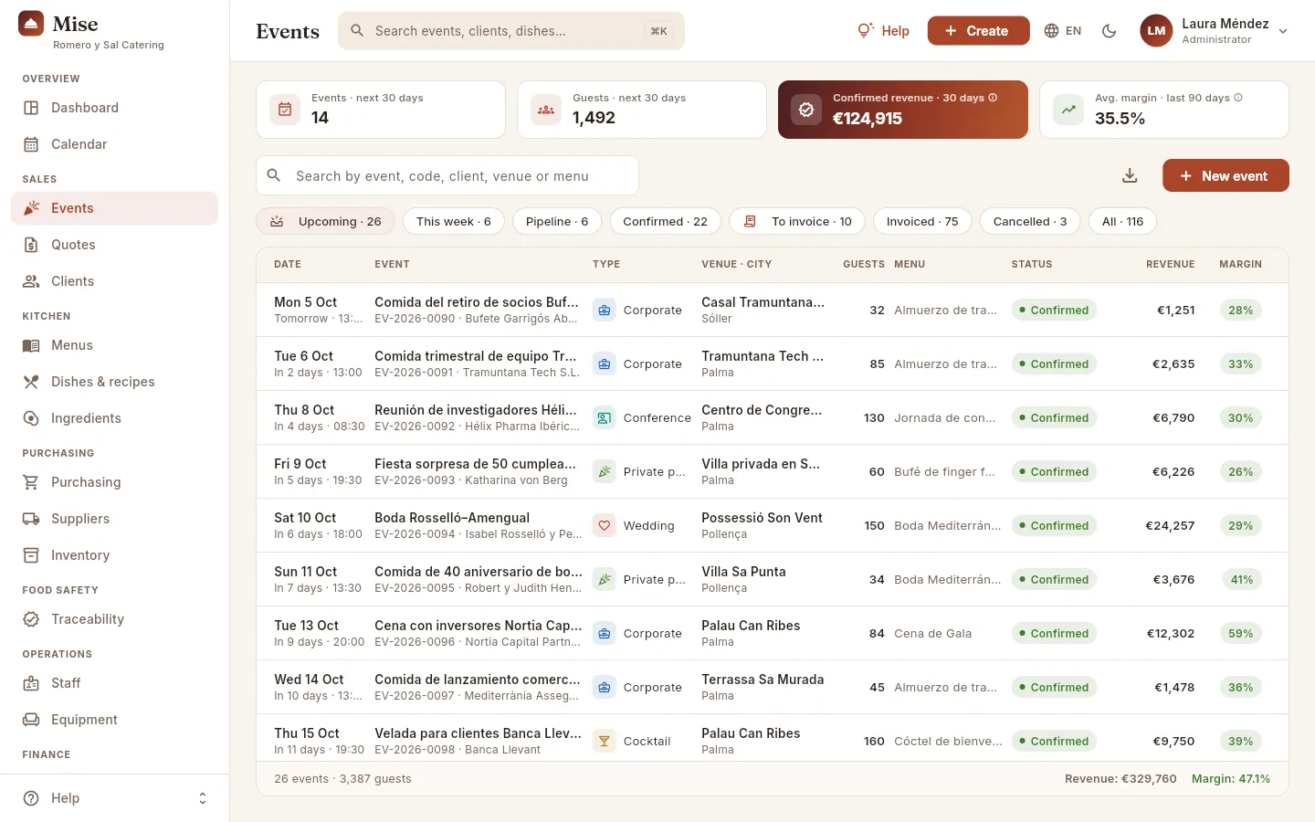Screen dimensions: 1315x822
Task: Sort by the GUESTS column header
Action: pyautogui.click(x=864, y=264)
